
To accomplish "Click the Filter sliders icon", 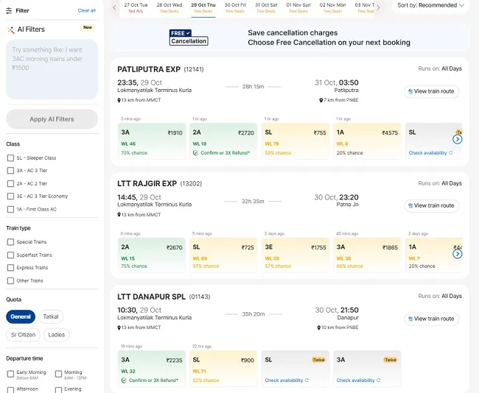I will 9,11.
